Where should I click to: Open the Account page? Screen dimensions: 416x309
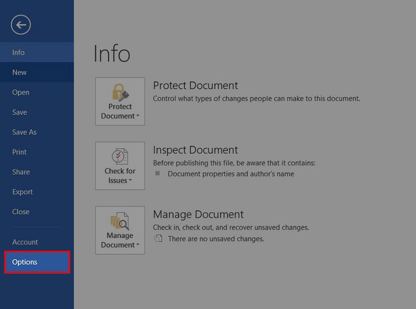tap(25, 242)
